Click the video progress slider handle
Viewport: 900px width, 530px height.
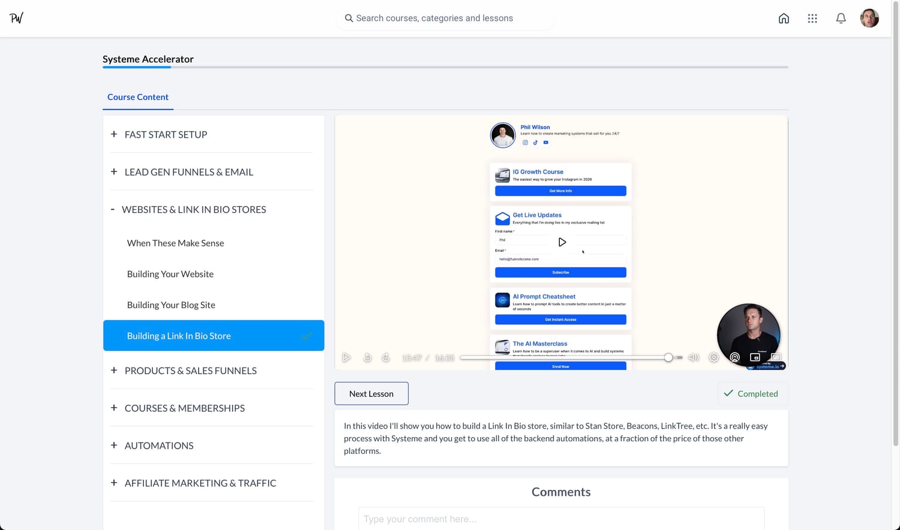click(668, 357)
